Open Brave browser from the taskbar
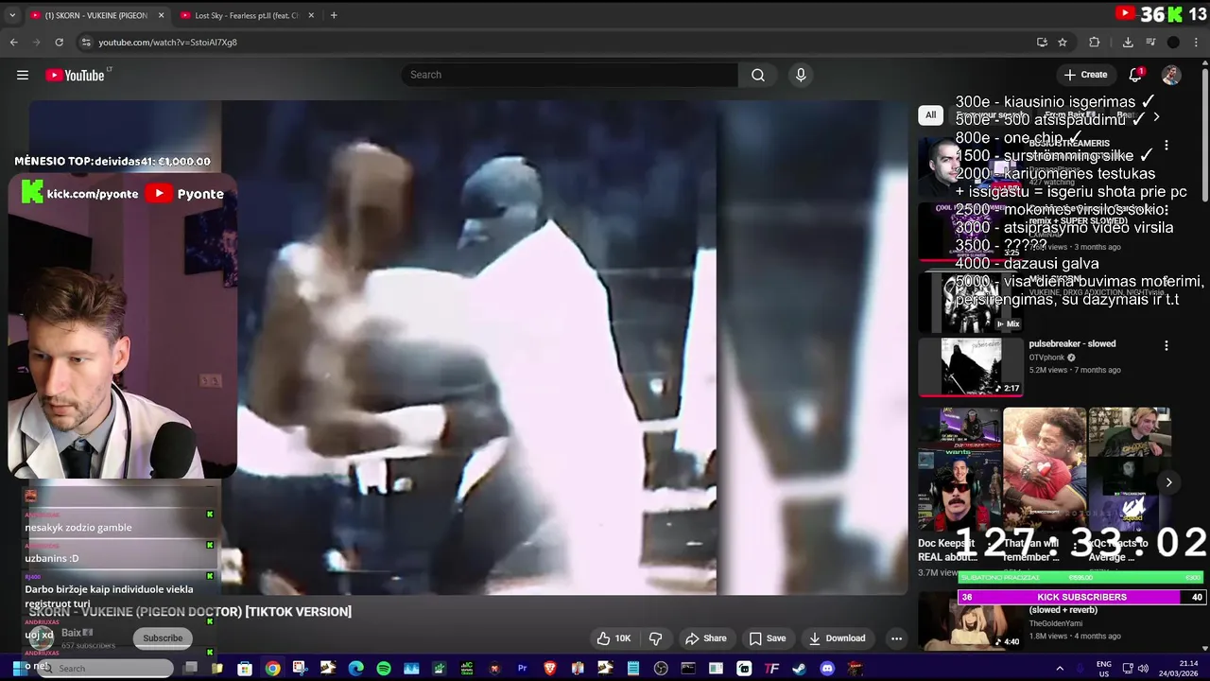The image size is (1210, 681). click(x=550, y=669)
